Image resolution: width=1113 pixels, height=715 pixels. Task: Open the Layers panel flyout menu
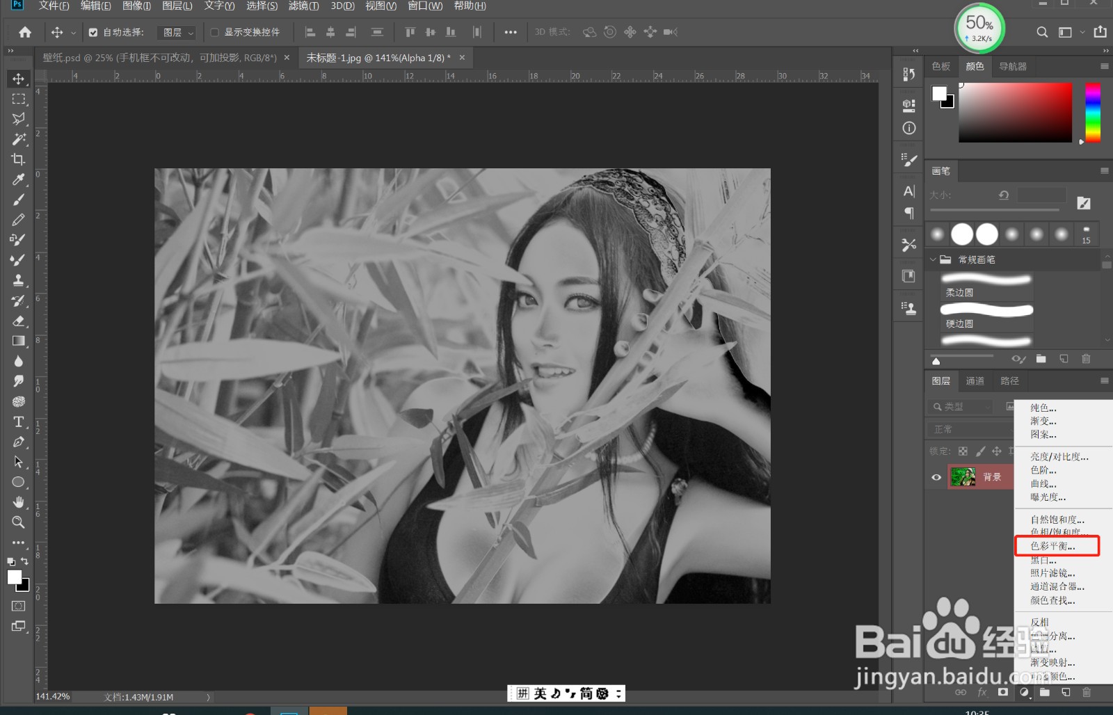point(1104,380)
